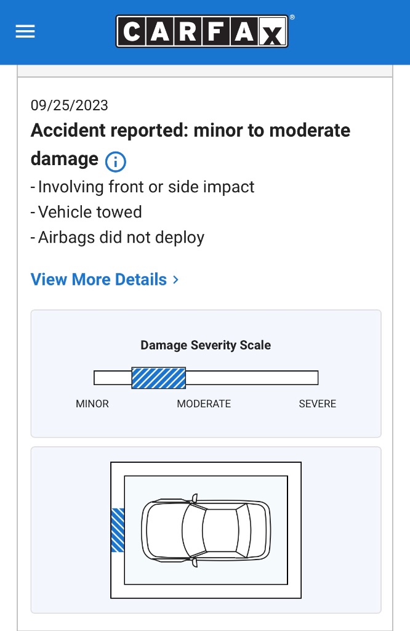
Task: Expand details via the chevron arrow
Action: (x=175, y=279)
